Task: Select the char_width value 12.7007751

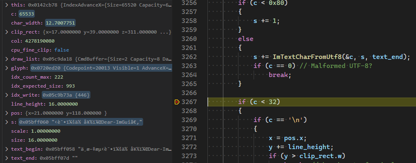Action: (61, 23)
